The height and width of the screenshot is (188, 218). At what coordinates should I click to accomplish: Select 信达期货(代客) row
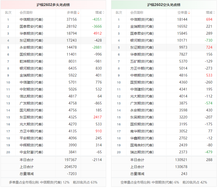pyautogui.click(x=53, y=96)
